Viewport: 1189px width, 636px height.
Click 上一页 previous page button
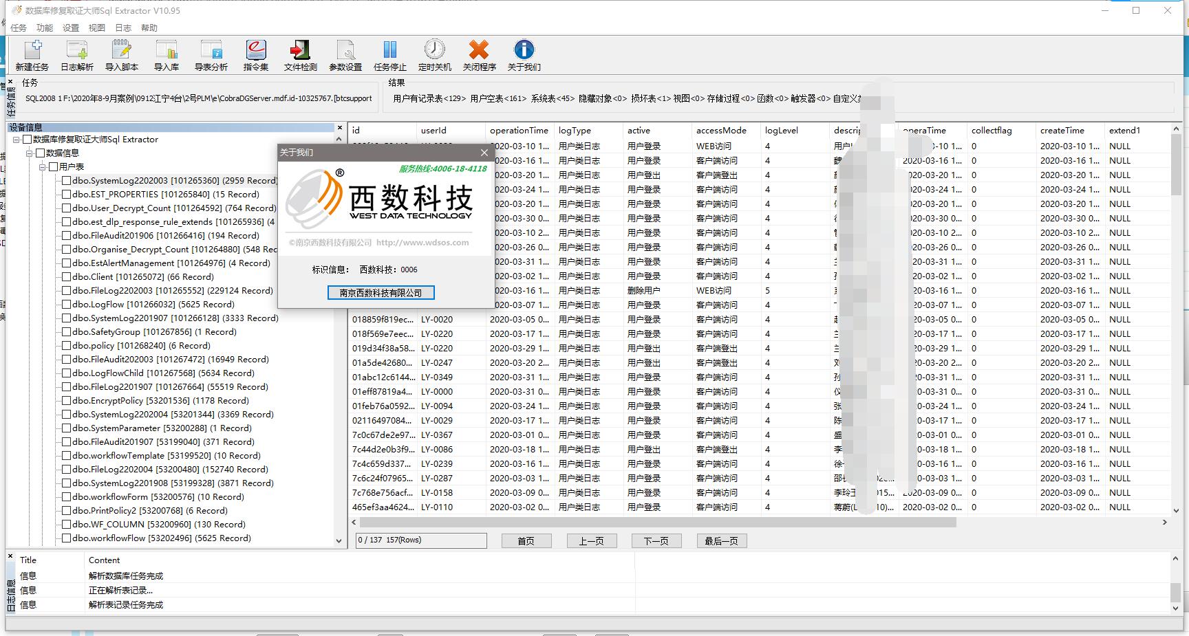tap(592, 541)
